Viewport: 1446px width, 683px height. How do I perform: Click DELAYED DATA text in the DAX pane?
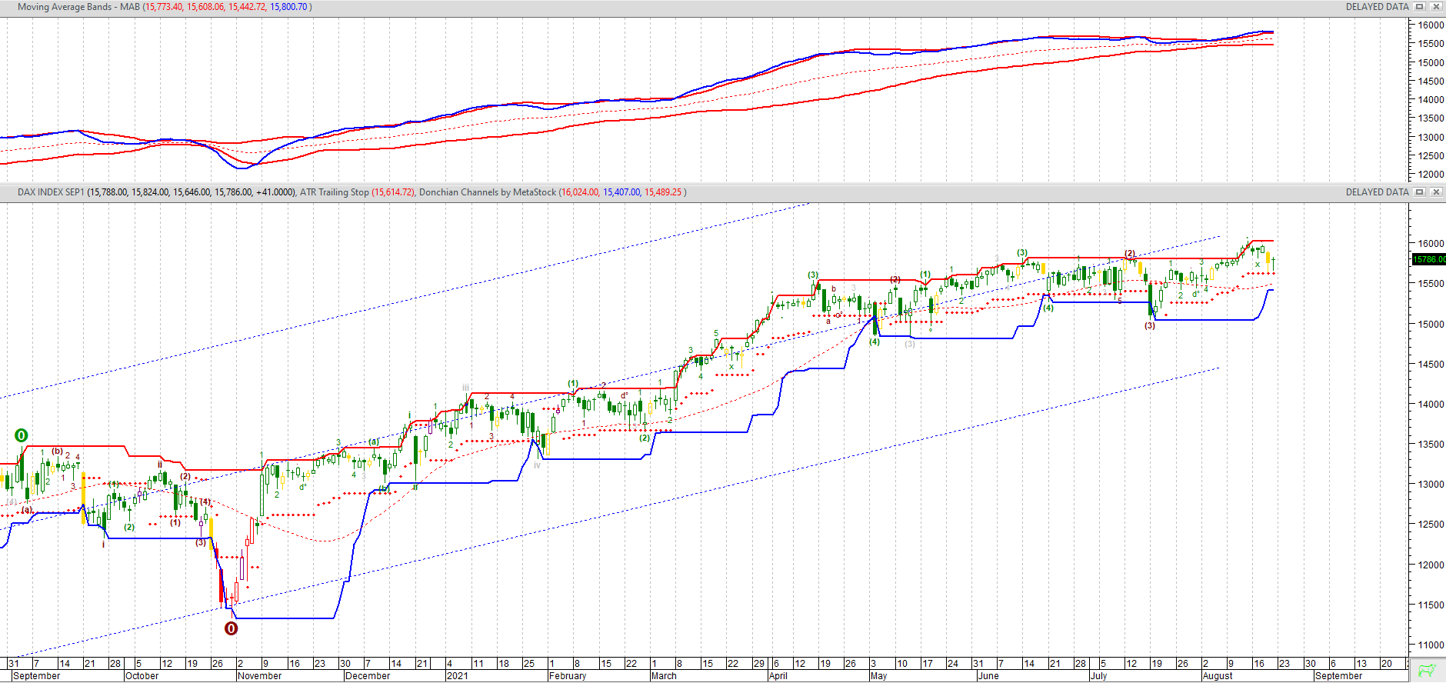tap(1377, 192)
